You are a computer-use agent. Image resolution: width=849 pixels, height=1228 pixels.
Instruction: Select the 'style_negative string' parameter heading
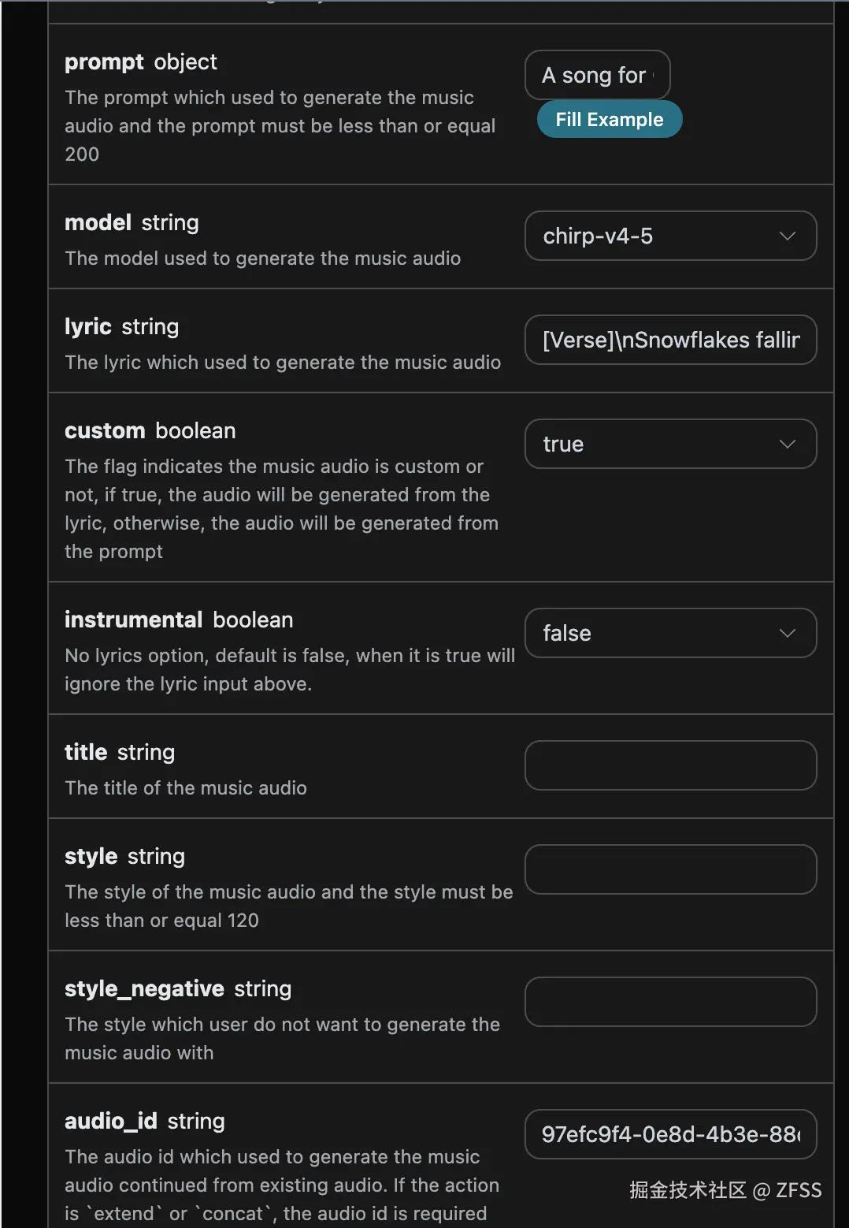[178, 988]
